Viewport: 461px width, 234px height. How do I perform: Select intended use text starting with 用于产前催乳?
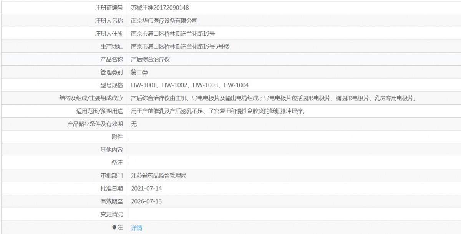219,111
